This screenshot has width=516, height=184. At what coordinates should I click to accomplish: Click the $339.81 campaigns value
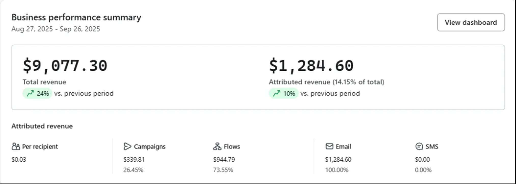[x=134, y=159]
